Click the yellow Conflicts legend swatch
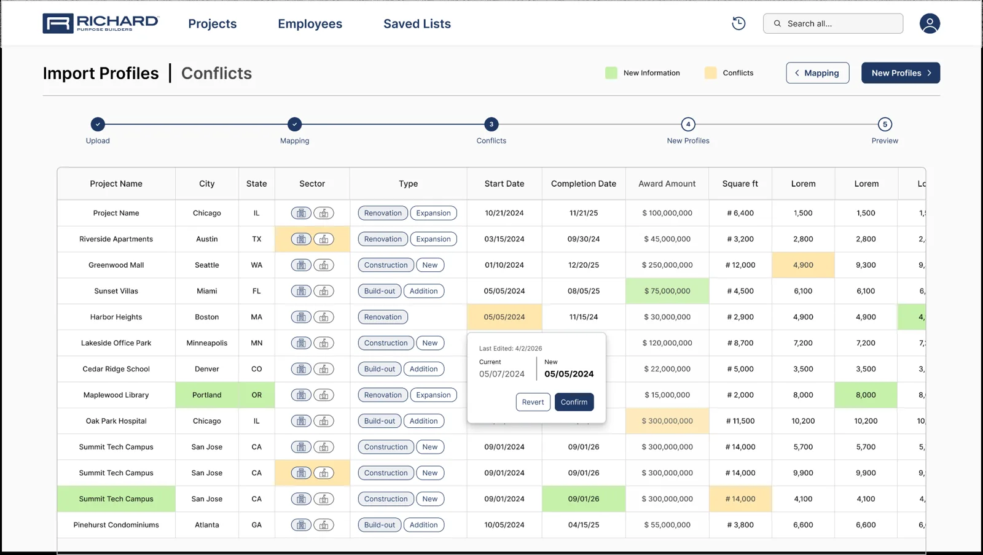Screen dimensions: 983x555 click(711, 73)
